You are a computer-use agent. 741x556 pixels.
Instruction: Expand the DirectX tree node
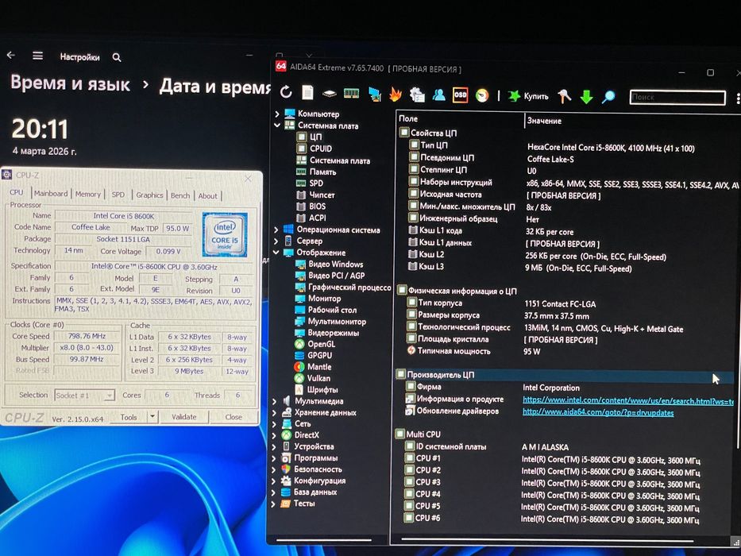(274, 435)
